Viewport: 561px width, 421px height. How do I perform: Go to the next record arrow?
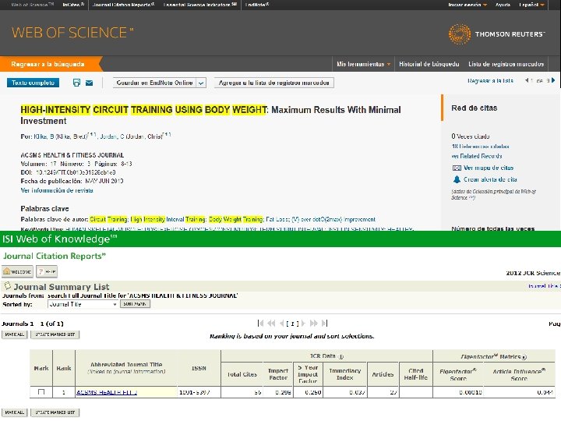553,80
